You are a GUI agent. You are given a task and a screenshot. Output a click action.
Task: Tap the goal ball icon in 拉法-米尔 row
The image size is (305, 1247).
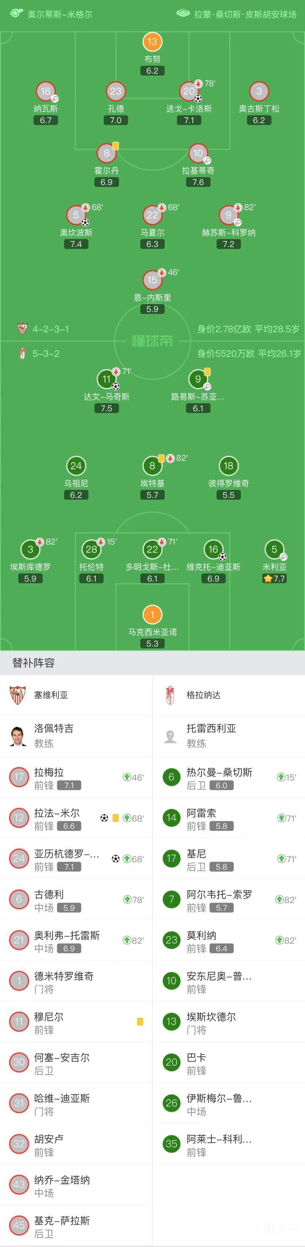pos(104,818)
